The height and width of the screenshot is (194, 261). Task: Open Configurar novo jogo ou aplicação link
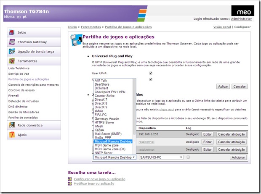(99, 179)
